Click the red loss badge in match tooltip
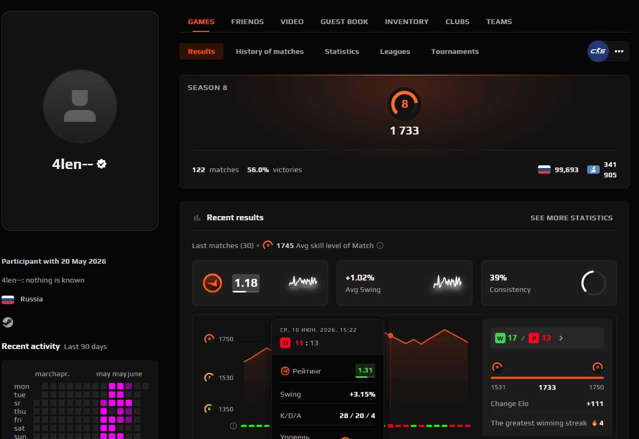 286,343
